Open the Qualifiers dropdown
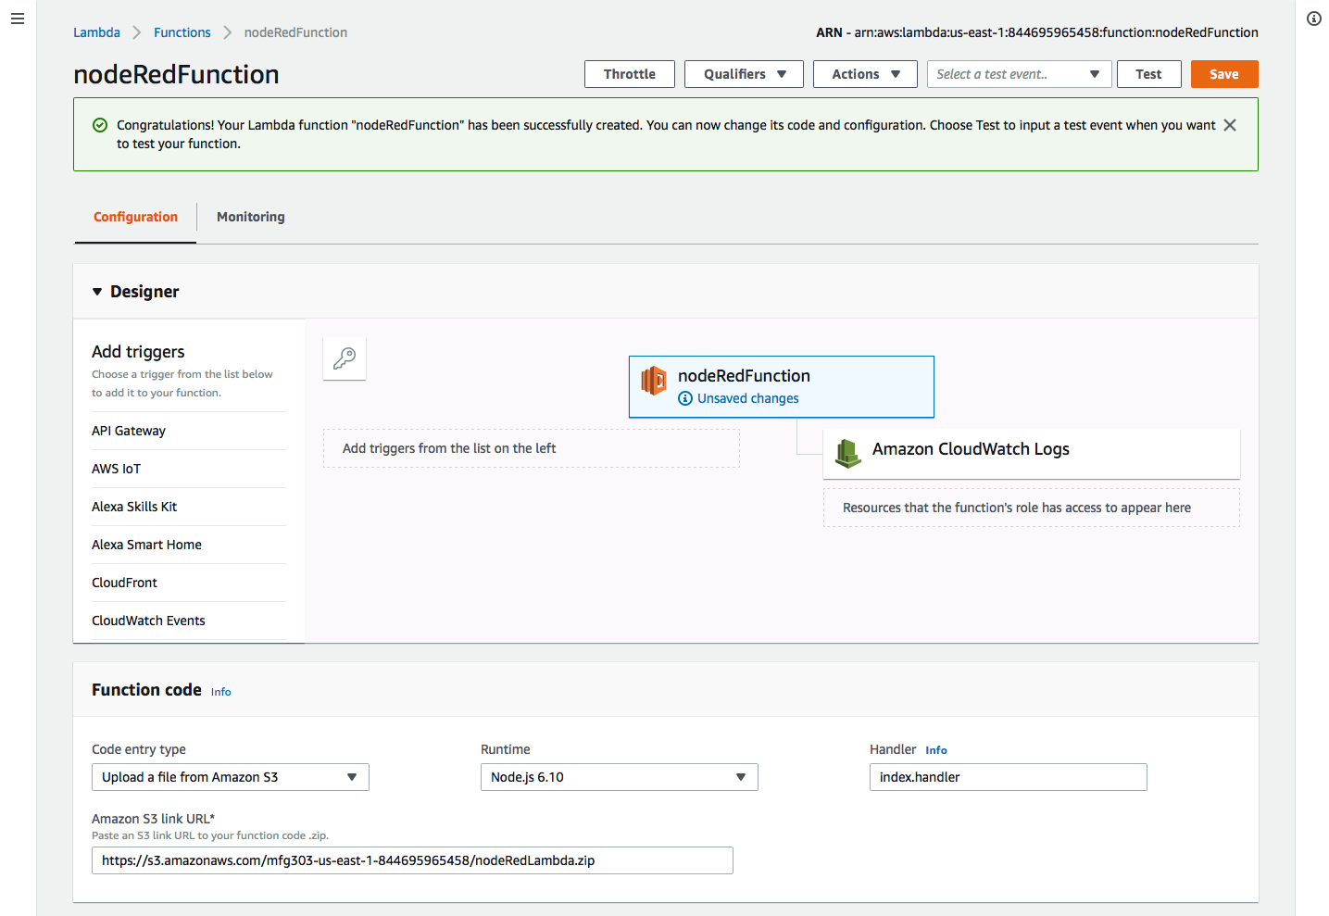1329x916 pixels. click(744, 74)
